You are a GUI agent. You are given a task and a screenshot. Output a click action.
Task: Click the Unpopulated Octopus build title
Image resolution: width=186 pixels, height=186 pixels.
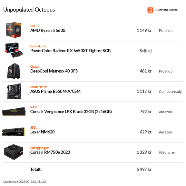tap(29, 10)
